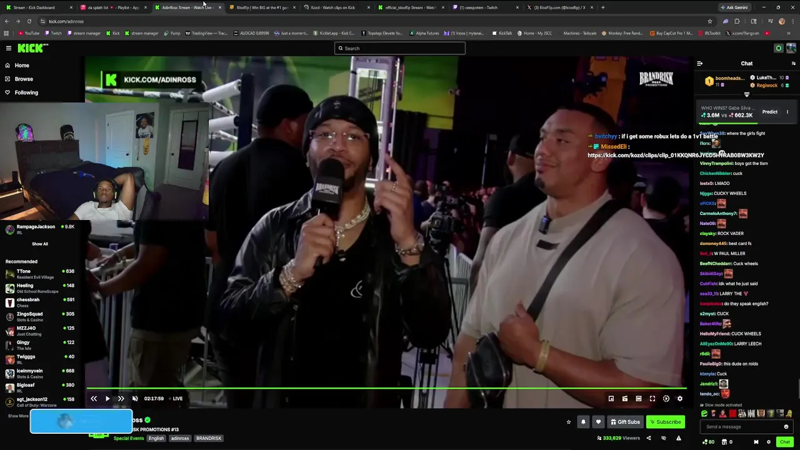Click the stream progress bar
800x450 pixels.
coord(386,389)
